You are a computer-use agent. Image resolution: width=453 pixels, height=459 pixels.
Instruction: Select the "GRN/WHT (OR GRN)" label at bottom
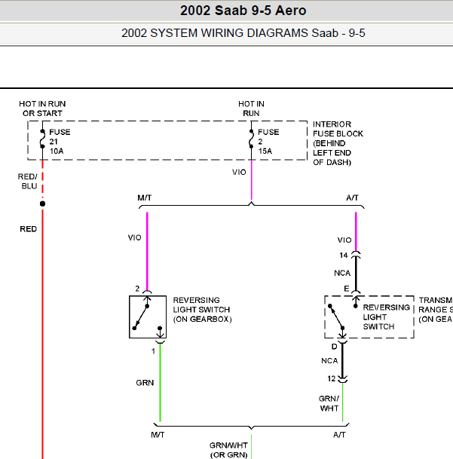228,450
